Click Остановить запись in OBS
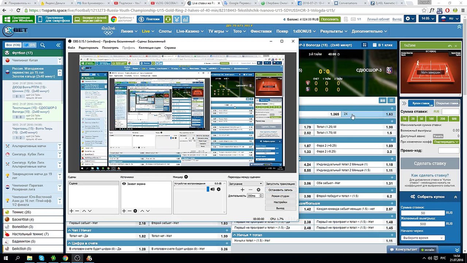Screen dimensions: 467x263 pos(280,190)
